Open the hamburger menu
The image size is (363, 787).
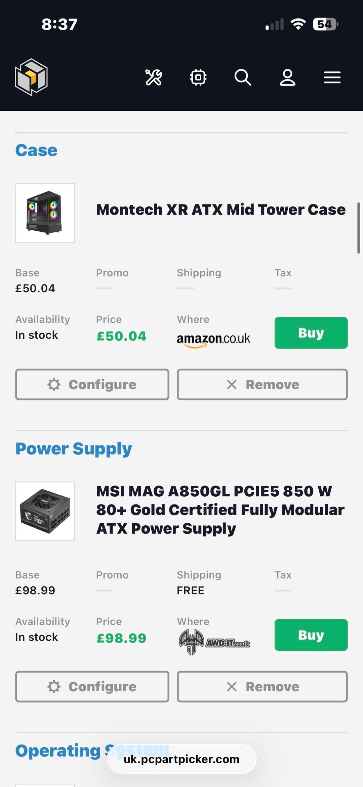pos(332,77)
